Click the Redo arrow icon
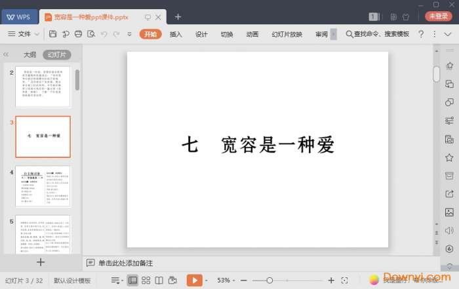The width and height of the screenshot is (459, 289). (x=116, y=34)
